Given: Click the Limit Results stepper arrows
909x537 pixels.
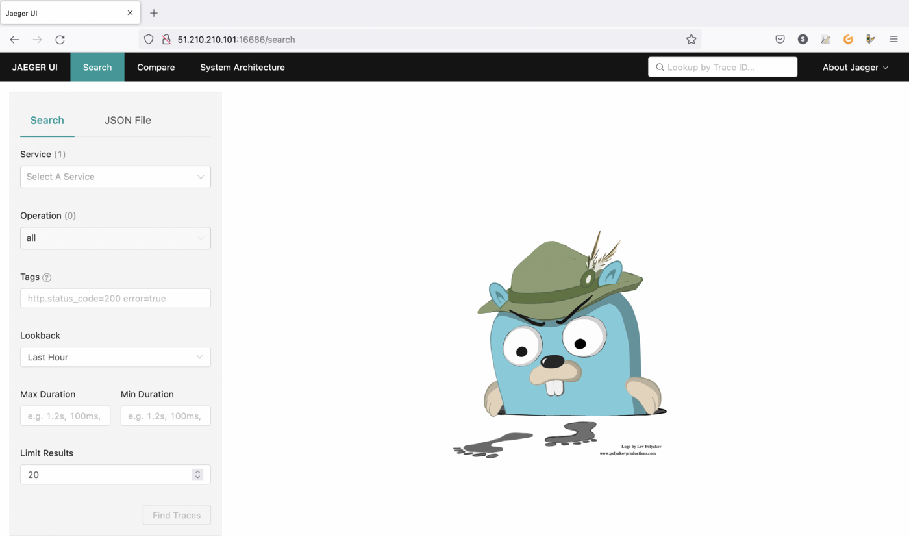Looking at the screenshot, I should [x=197, y=475].
